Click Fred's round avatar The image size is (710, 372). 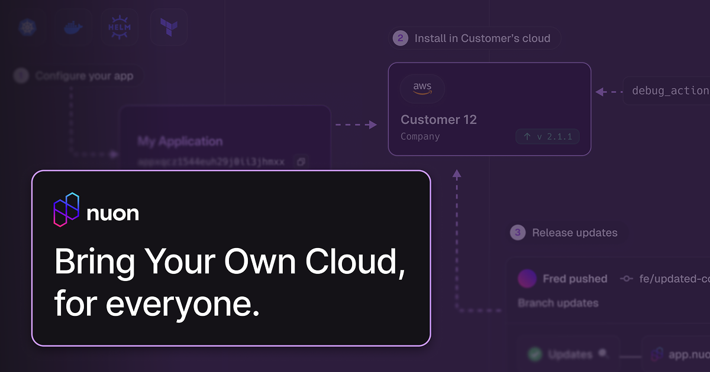[x=527, y=279]
